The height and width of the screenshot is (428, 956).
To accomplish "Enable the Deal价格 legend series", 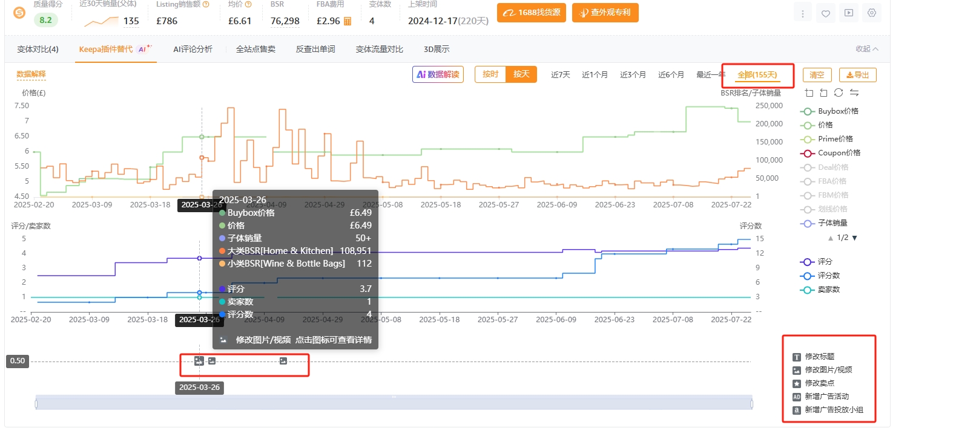I will (x=832, y=167).
